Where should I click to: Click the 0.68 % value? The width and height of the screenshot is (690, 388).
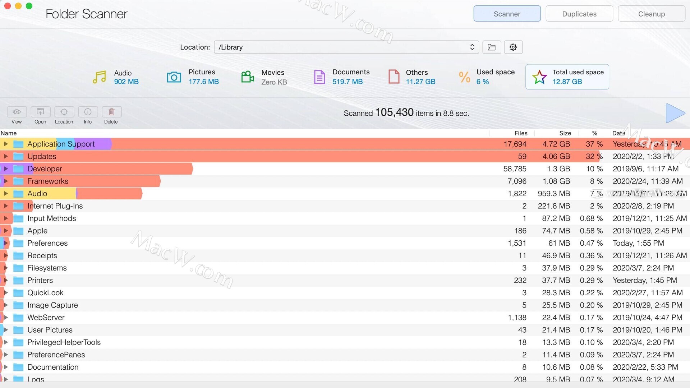(x=591, y=218)
